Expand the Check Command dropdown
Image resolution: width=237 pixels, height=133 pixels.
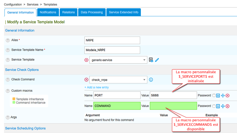pos(144,80)
